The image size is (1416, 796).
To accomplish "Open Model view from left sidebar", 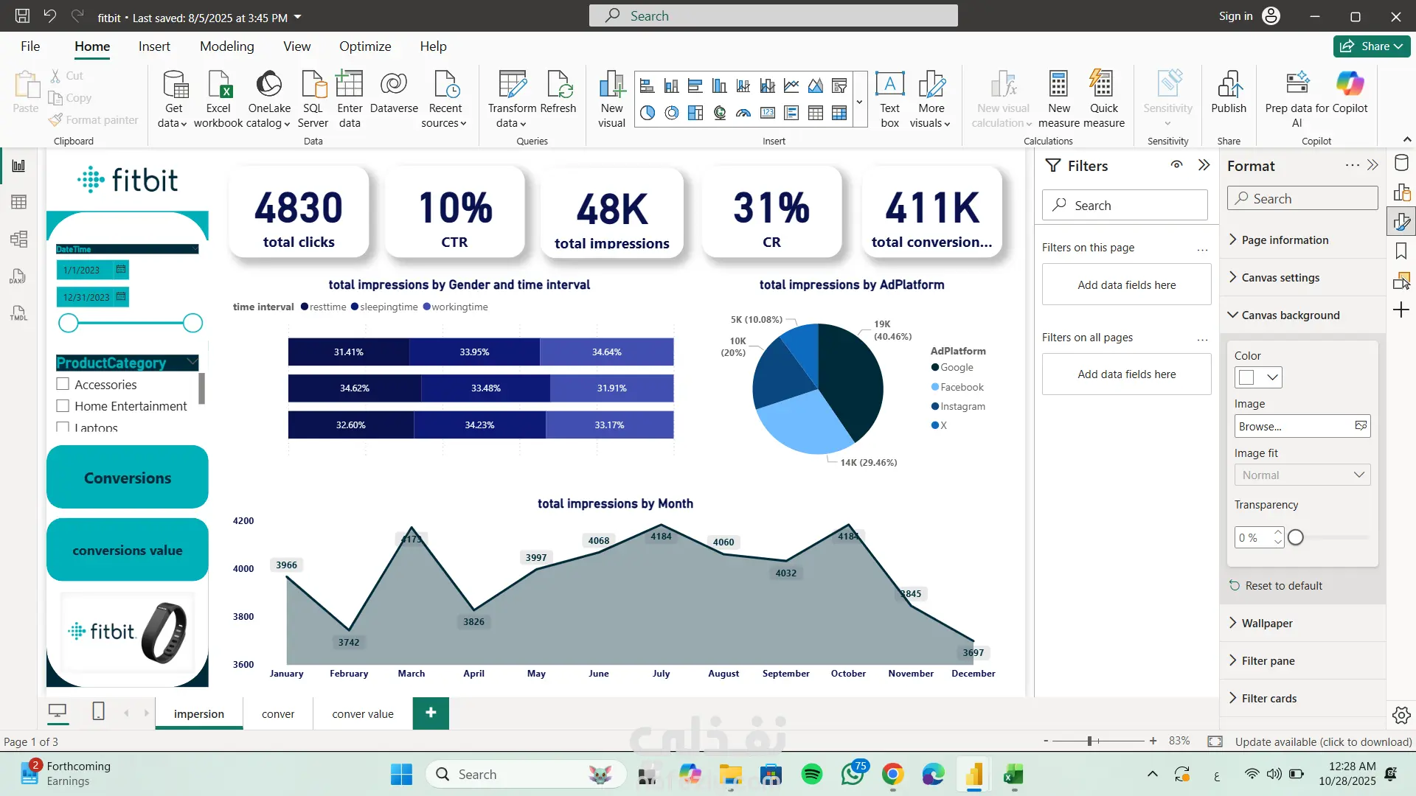I will [19, 239].
